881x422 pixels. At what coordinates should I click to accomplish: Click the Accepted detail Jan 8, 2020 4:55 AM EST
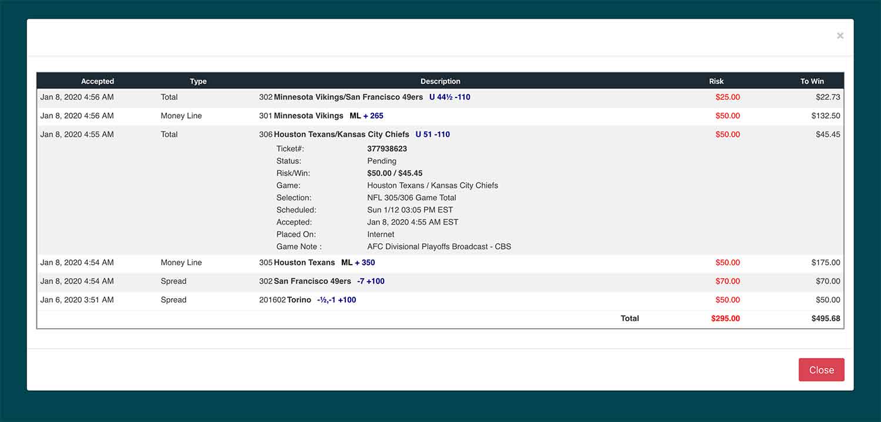(413, 222)
